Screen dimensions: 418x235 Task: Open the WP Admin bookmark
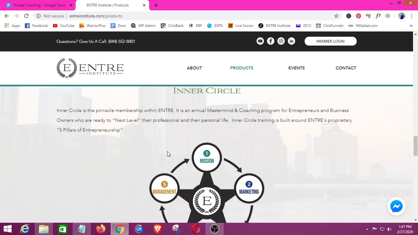[143, 26]
